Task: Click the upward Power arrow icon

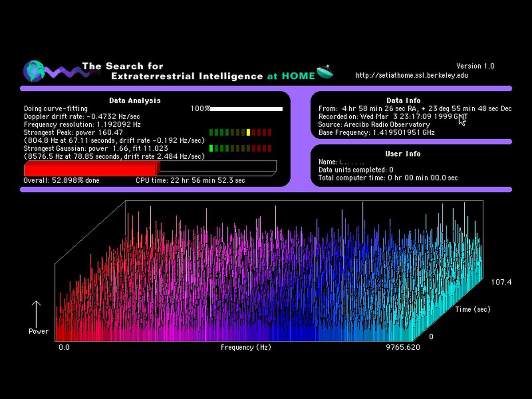Action: tap(36, 313)
